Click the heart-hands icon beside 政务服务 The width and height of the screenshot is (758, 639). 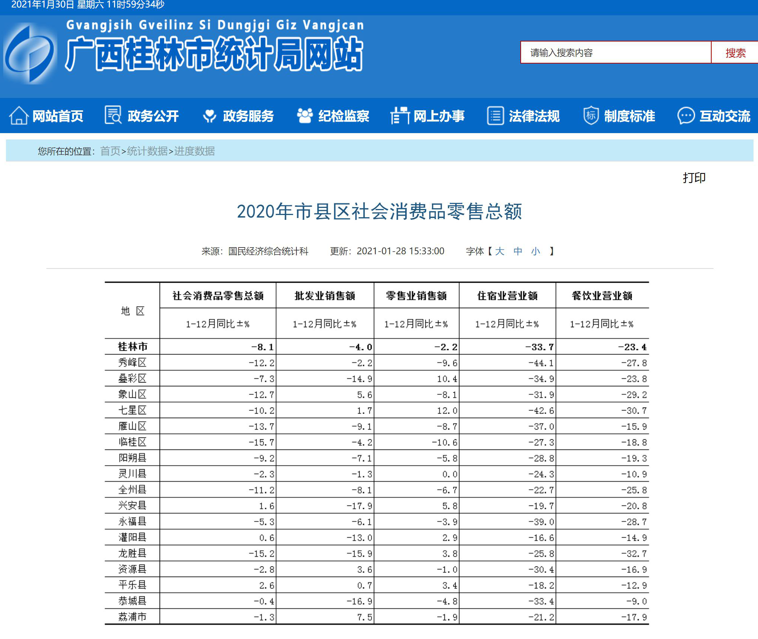pos(209,116)
